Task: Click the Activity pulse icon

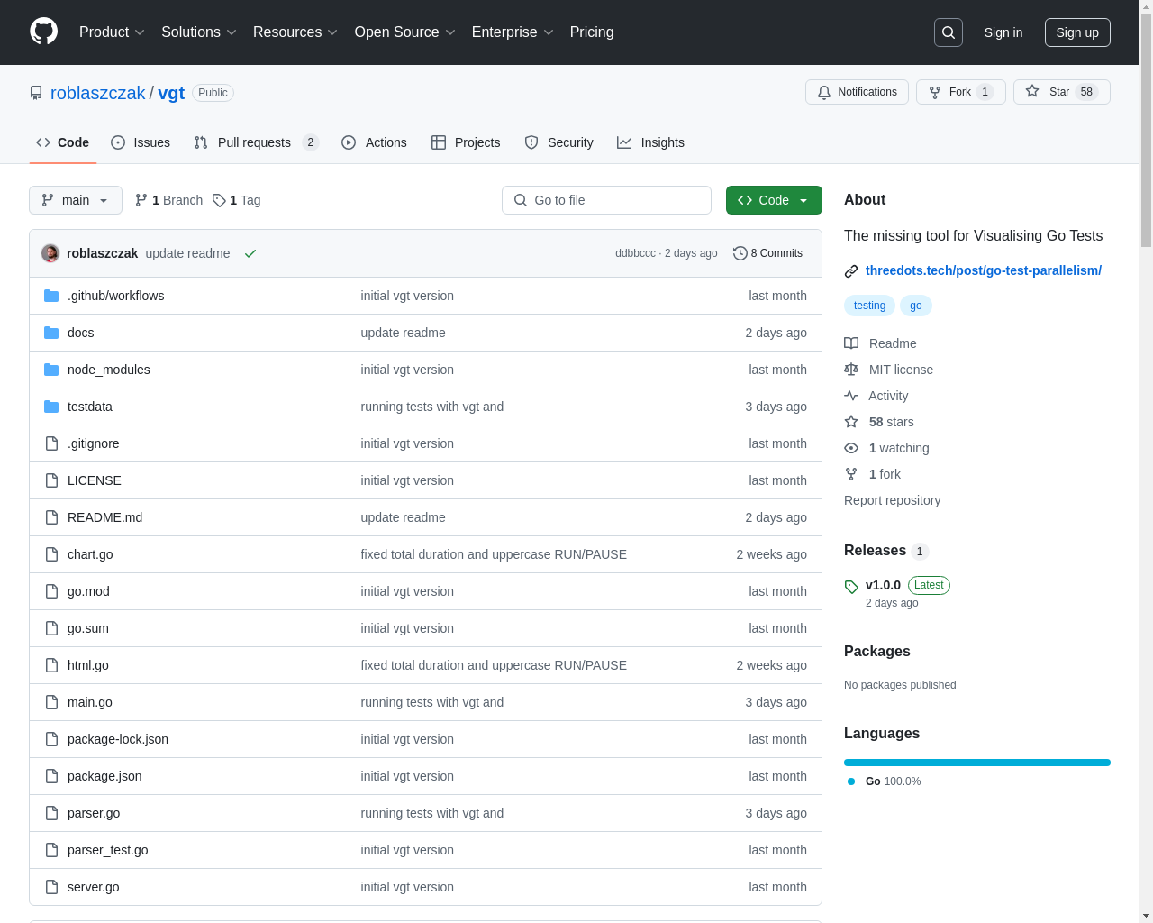Action: tap(851, 396)
